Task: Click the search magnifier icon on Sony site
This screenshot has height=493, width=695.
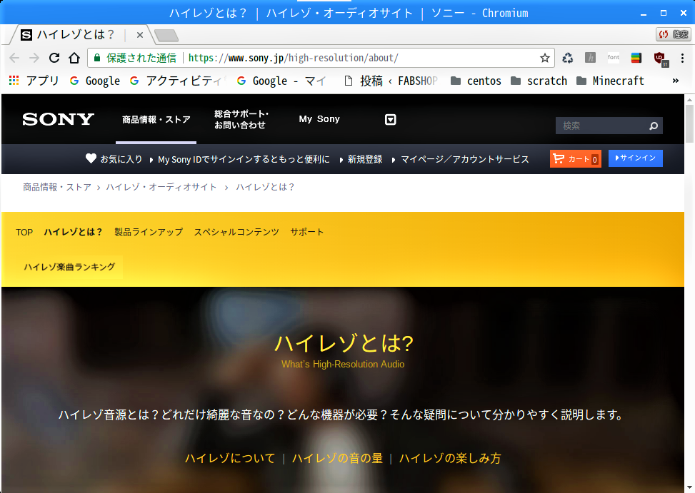Action: (x=653, y=126)
